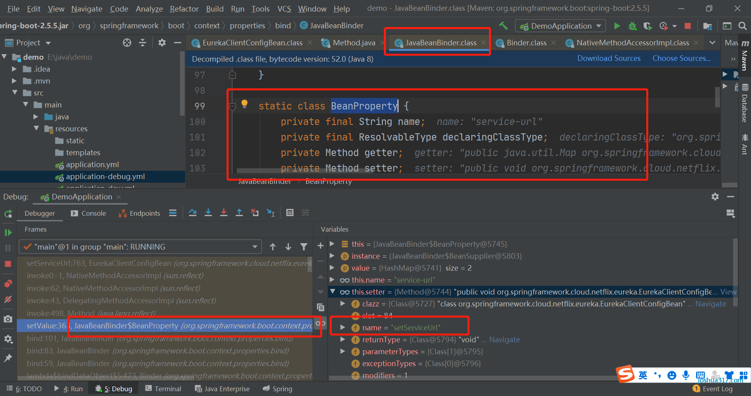Click Run to Cursor icon
The width and height of the screenshot is (751, 396).
(x=271, y=213)
